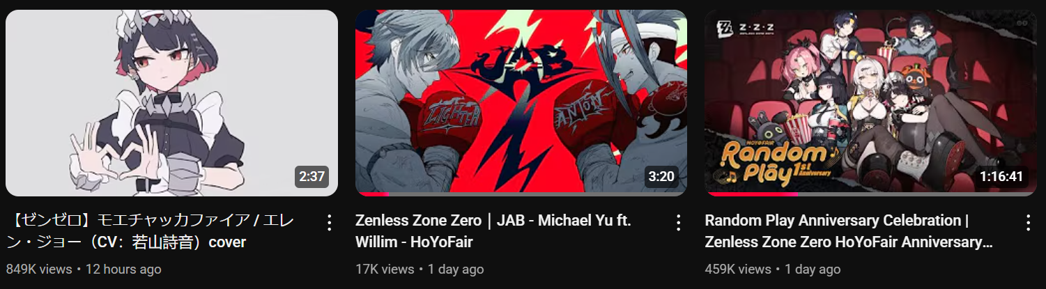Open more options for the エレン・ジョー cover video
The height and width of the screenshot is (289, 1046).
[330, 223]
